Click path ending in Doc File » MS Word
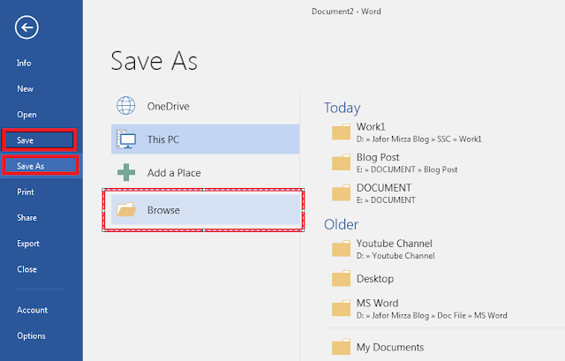This screenshot has height=361, width=565. point(432,315)
